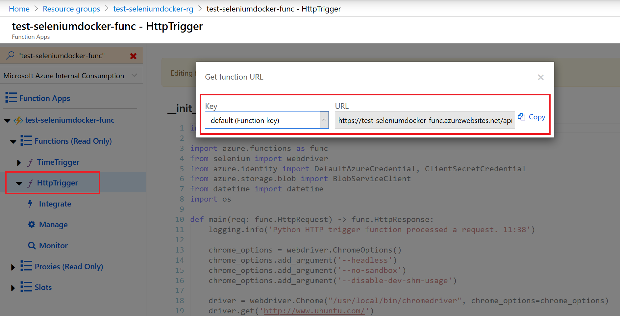Click the webdriver.Chrome driver line
Viewport: 620px width, 316px height.
(x=409, y=301)
